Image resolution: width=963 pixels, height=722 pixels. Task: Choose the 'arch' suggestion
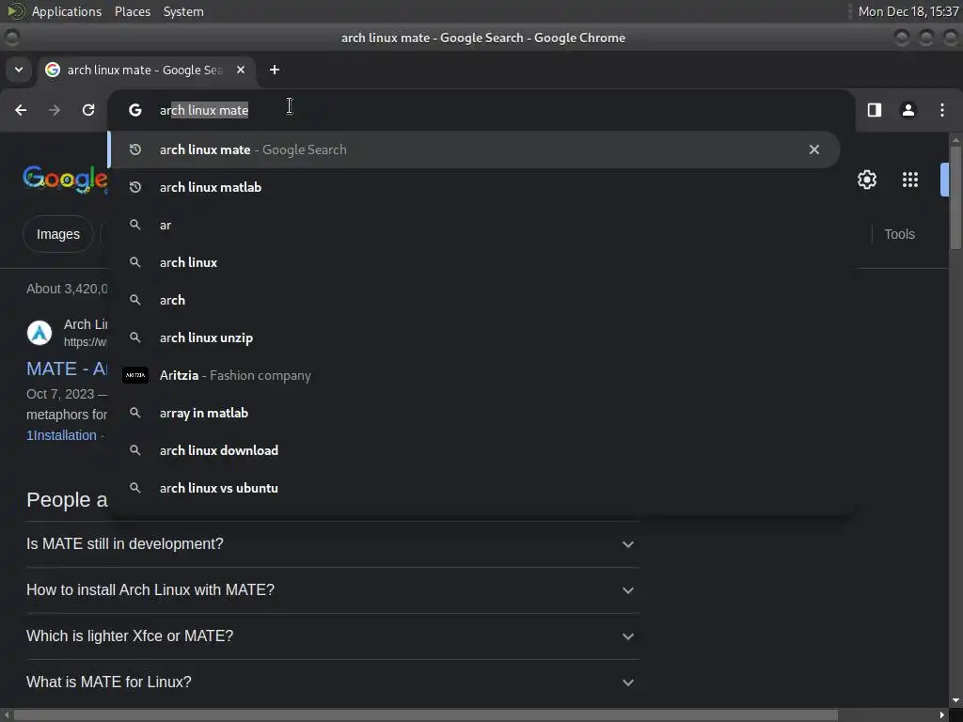(474, 300)
